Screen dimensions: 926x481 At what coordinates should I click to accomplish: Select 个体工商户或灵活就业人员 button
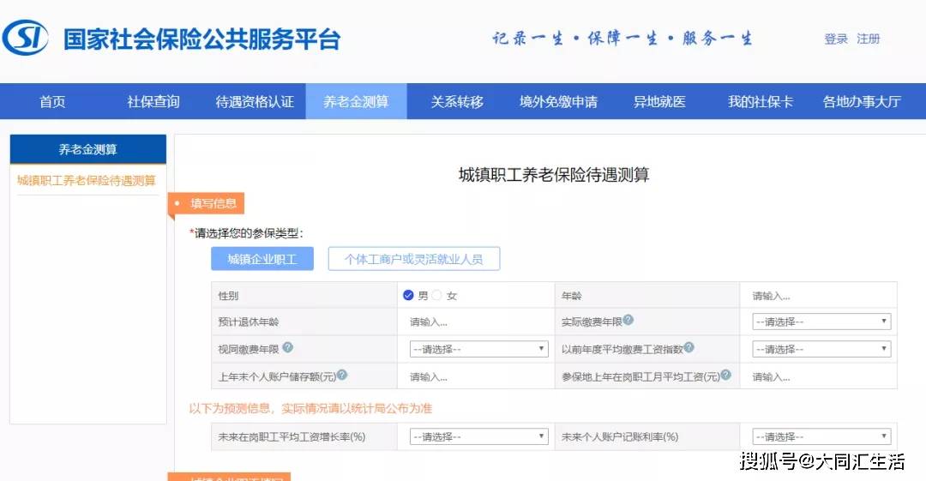pos(414,259)
